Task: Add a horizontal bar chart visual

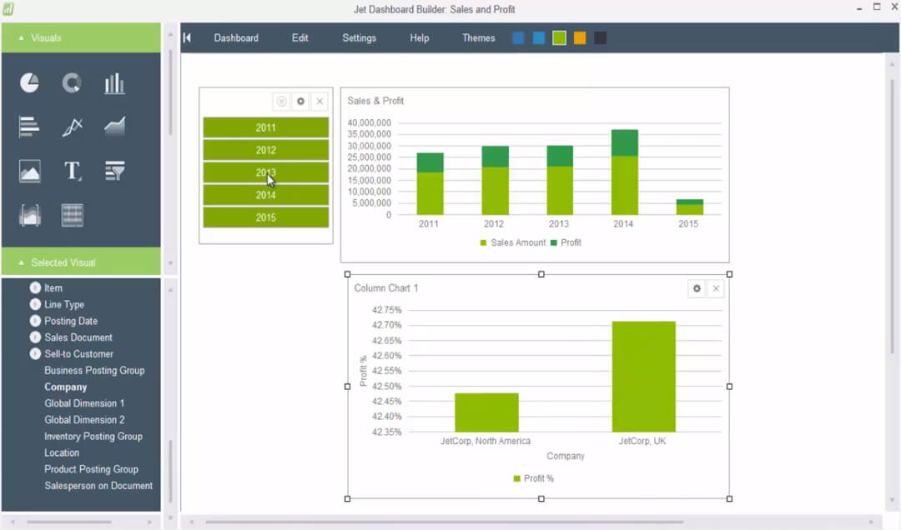Action: [x=29, y=127]
